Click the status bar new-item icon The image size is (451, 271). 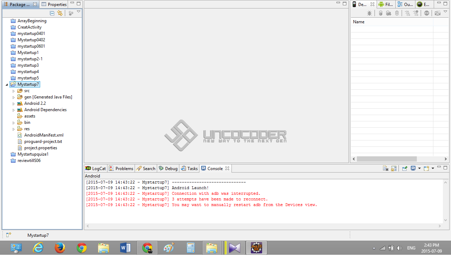click(x=8, y=235)
